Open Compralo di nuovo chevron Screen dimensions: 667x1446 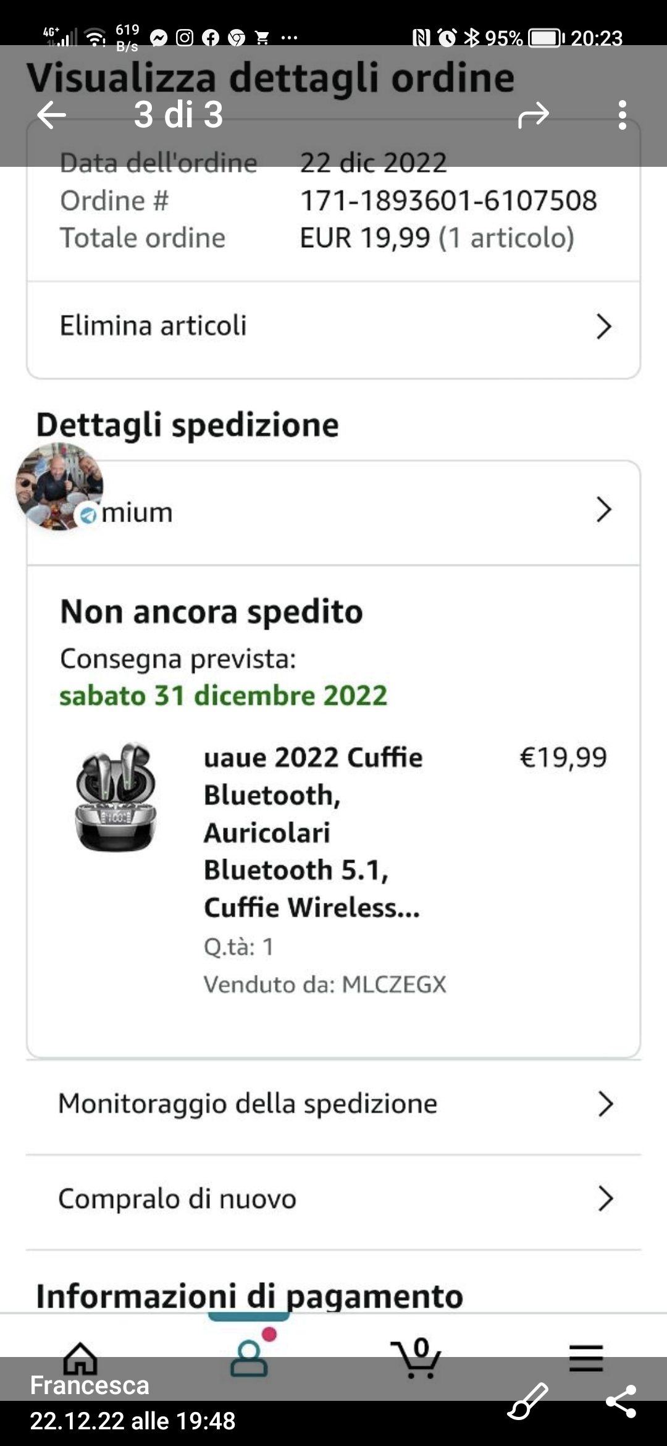click(x=605, y=1199)
